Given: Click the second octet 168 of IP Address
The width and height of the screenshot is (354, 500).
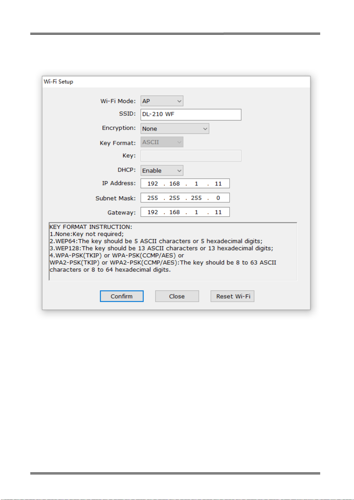Looking at the screenshot, I should click(175, 184).
